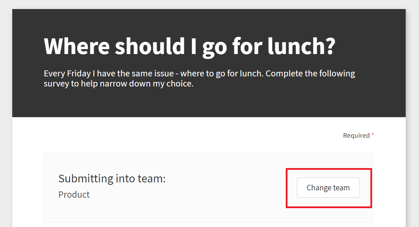Click the phrase "Complete the following"

point(310,74)
